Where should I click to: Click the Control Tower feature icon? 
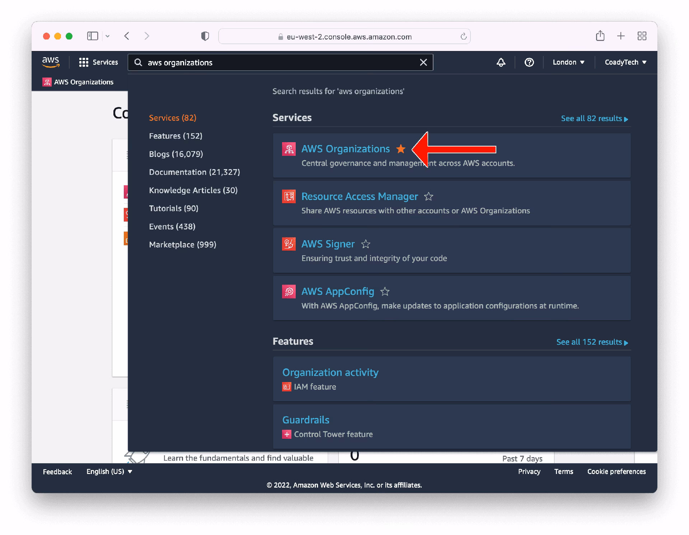[x=287, y=434]
